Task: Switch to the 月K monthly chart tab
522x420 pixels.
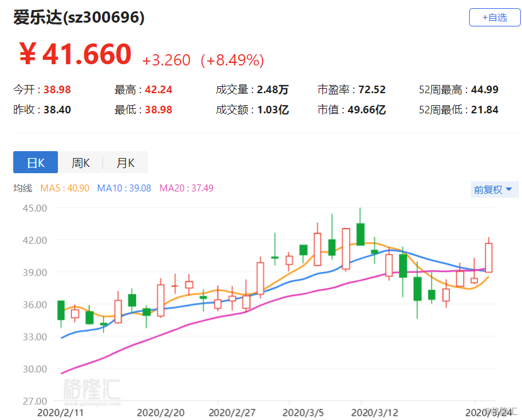Action: coord(125,162)
